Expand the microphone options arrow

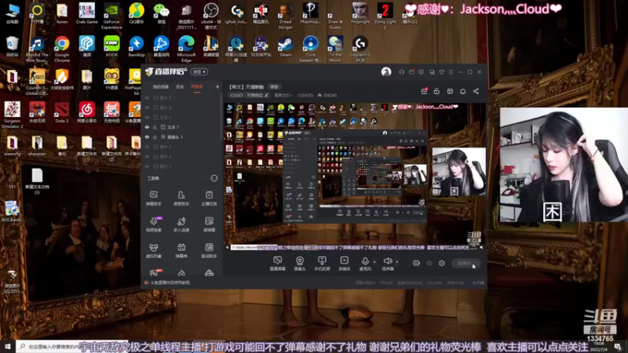374,262
